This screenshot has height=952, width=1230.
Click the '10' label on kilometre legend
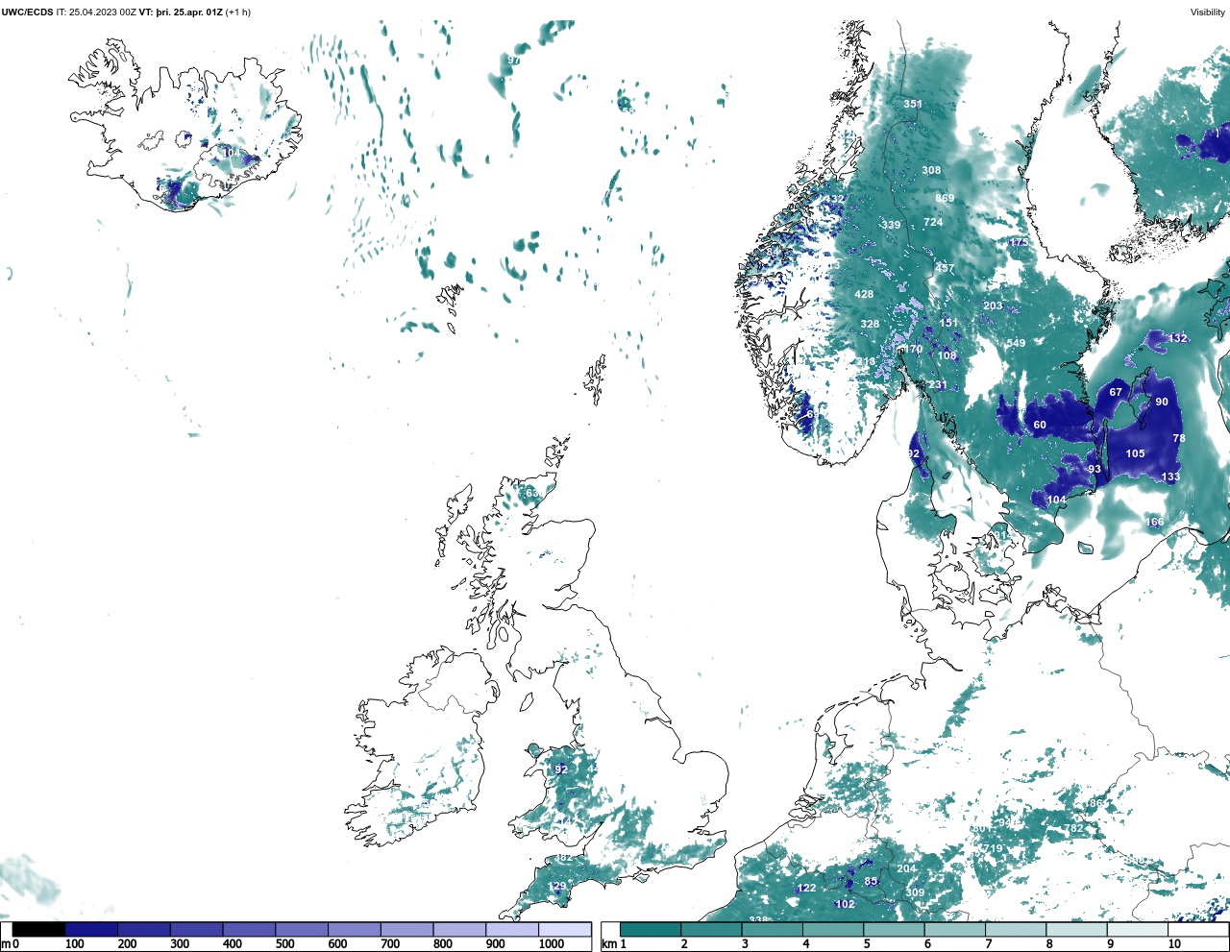[x=1174, y=944]
